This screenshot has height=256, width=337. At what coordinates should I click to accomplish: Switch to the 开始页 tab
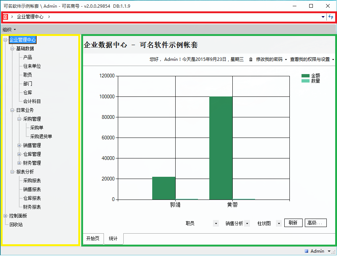93,238
